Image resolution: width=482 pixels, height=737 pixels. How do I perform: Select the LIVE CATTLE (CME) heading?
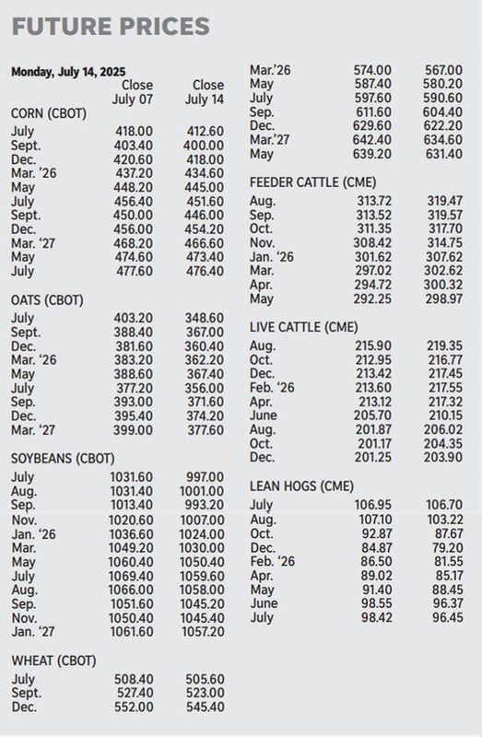pos(304,327)
